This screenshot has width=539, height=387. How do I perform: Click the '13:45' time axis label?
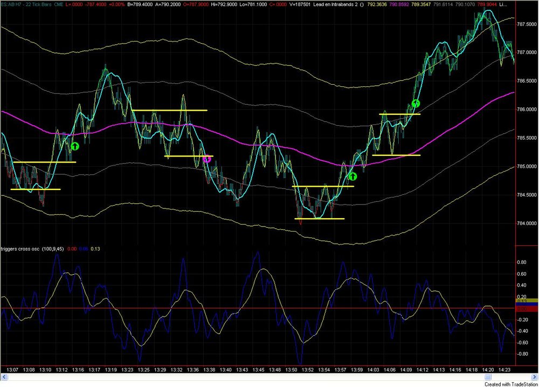(x=259, y=370)
